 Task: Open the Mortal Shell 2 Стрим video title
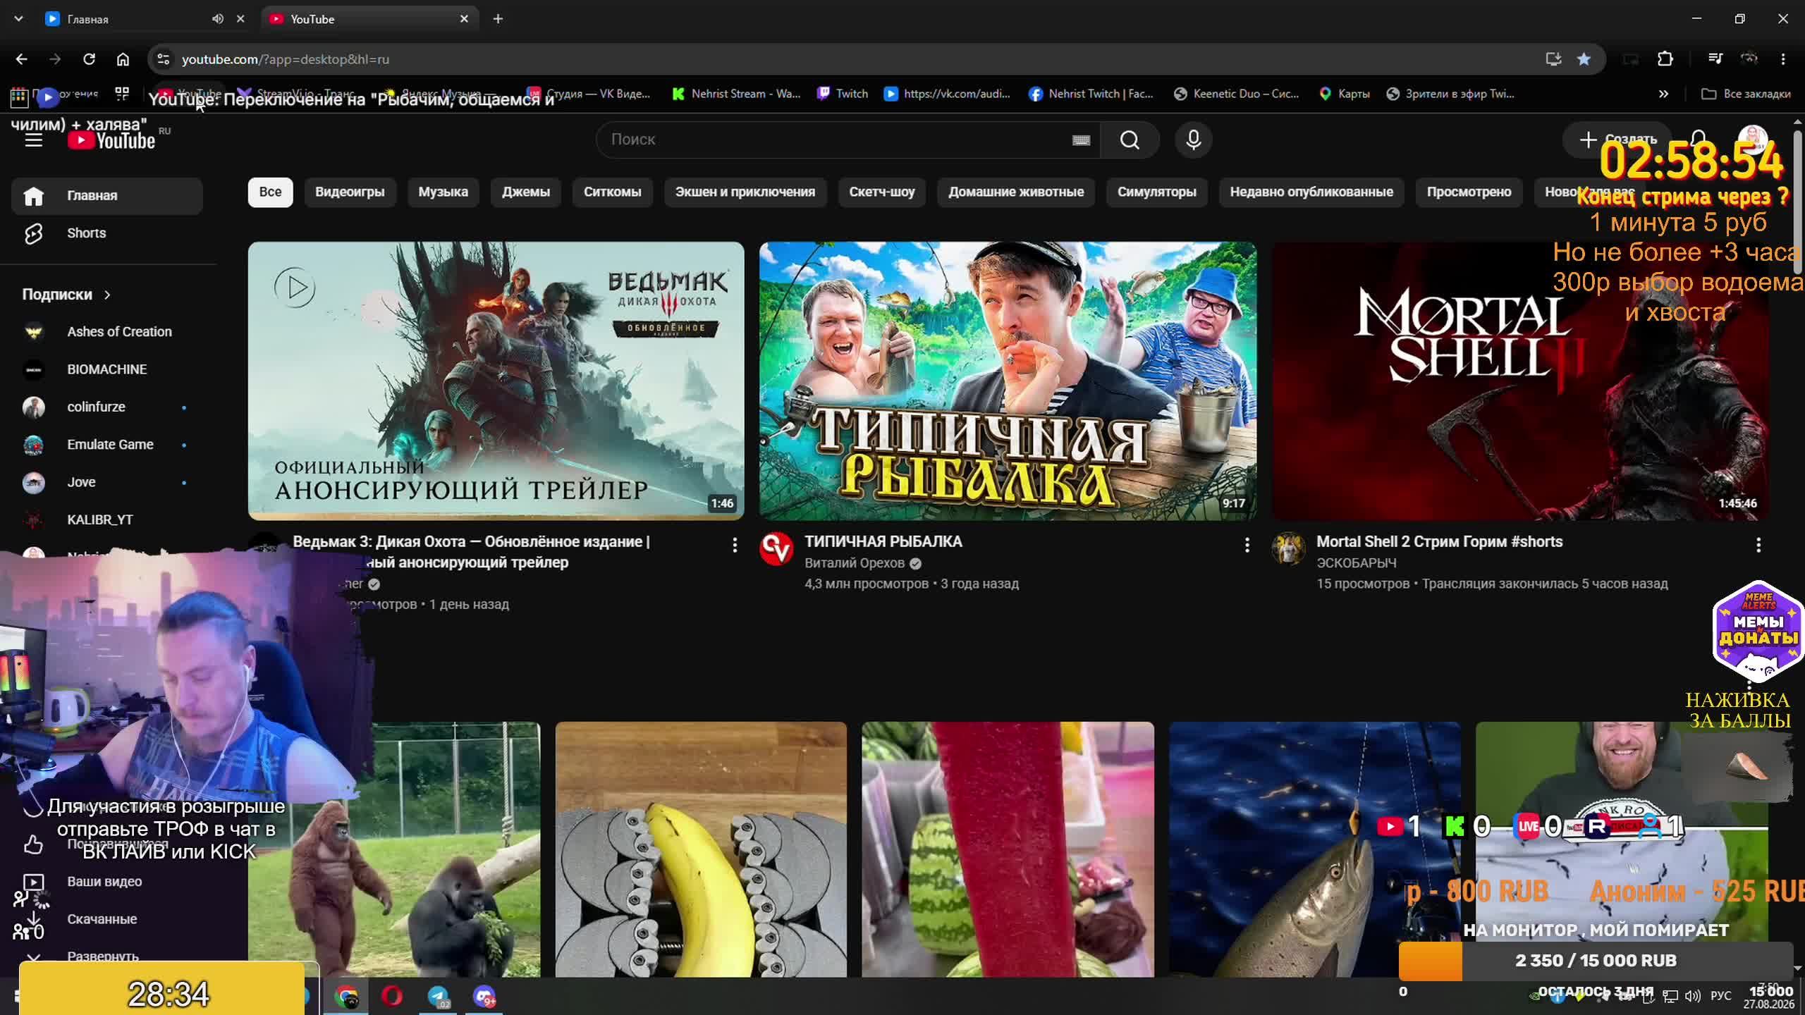pos(1439,542)
